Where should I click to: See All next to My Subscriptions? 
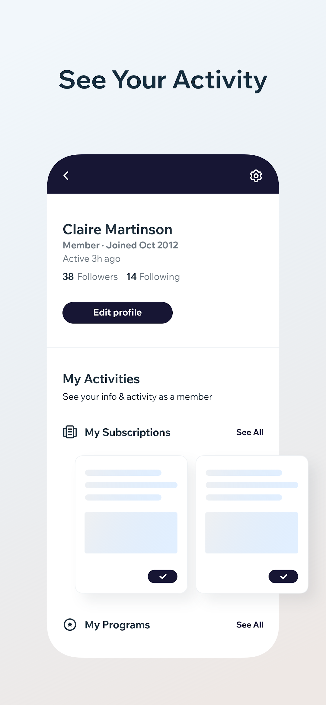(250, 432)
